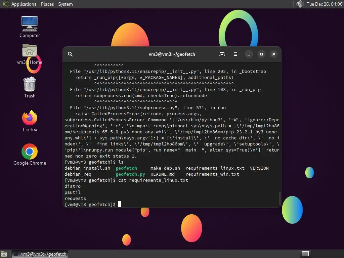Maximize the terminal window
This screenshot has width=344, height=258.
coord(261,54)
